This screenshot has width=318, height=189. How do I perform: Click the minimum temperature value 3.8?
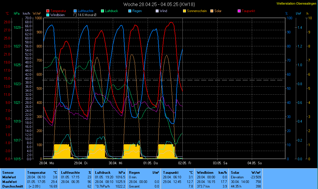[55, 177]
